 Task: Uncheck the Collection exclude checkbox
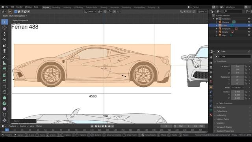pyautogui.click(x=217, y=19)
